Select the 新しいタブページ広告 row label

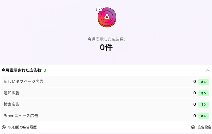[x=23, y=82]
